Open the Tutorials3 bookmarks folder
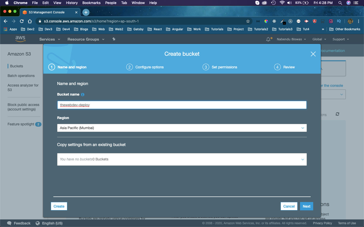The height and width of the screenshot is (227, 364). (x=282, y=29)
